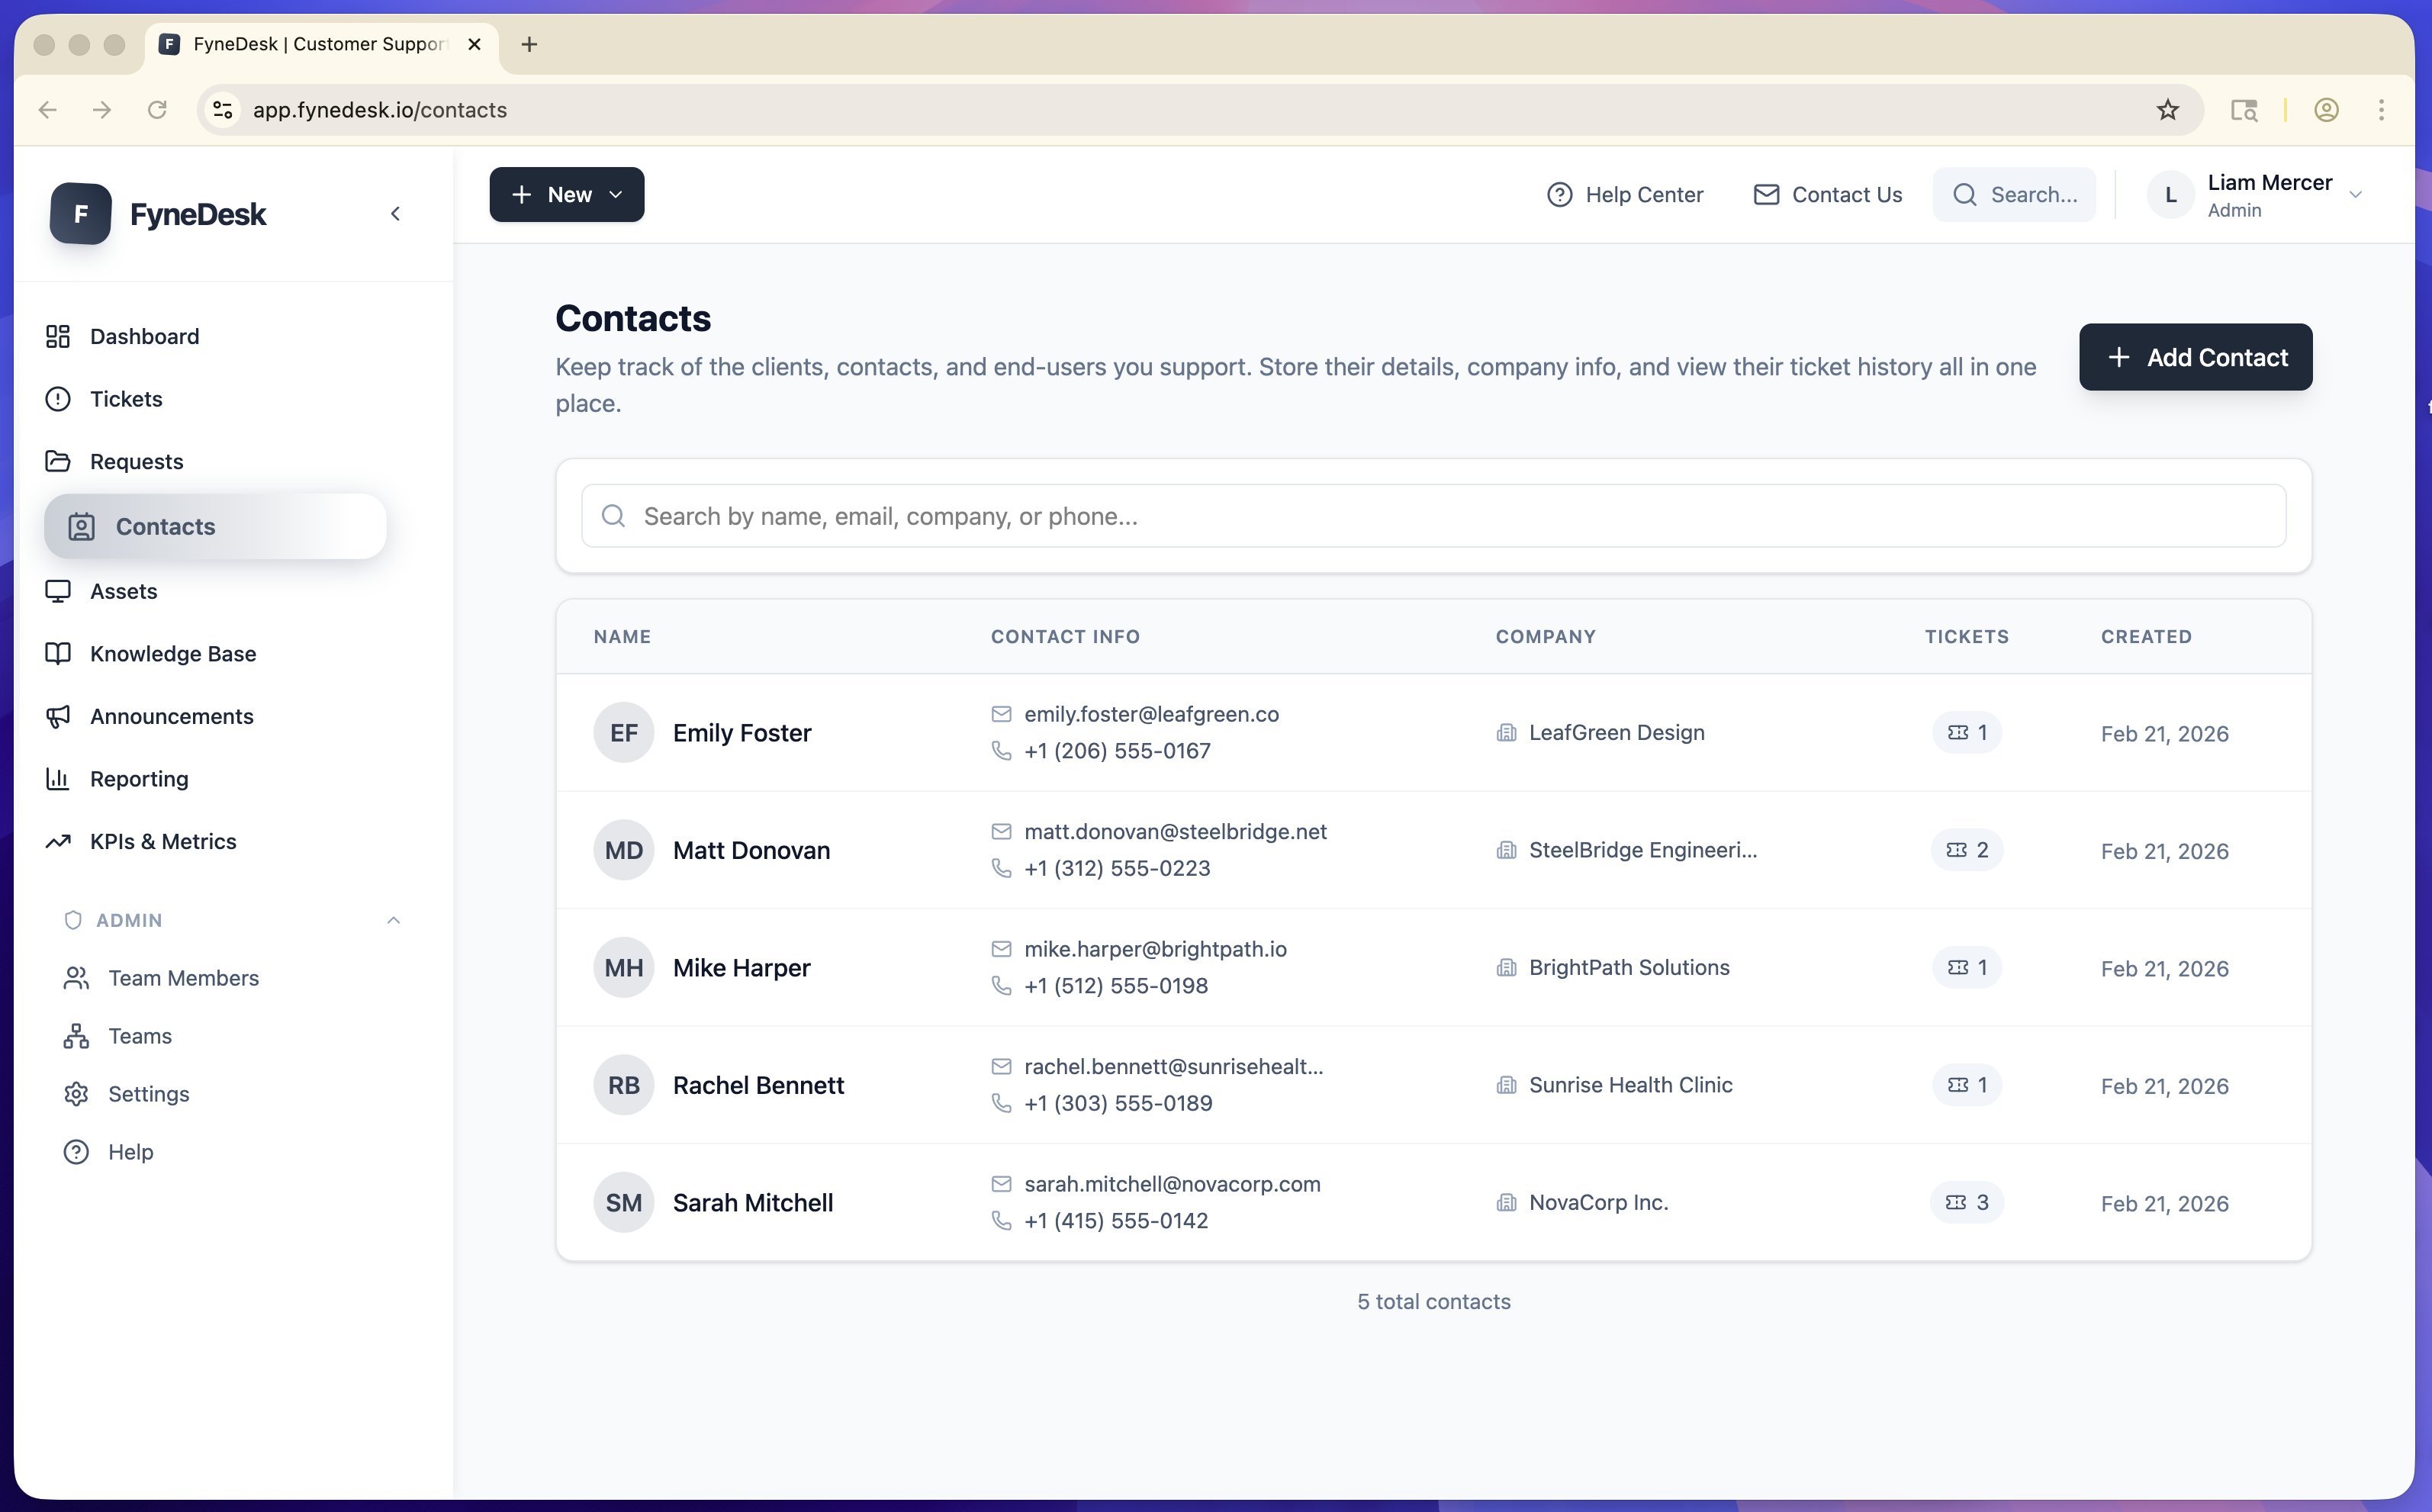The height and width of the screenshot is (1512, 2432).
Task: Switch to the Contacts section
Action: click(165, 526)
